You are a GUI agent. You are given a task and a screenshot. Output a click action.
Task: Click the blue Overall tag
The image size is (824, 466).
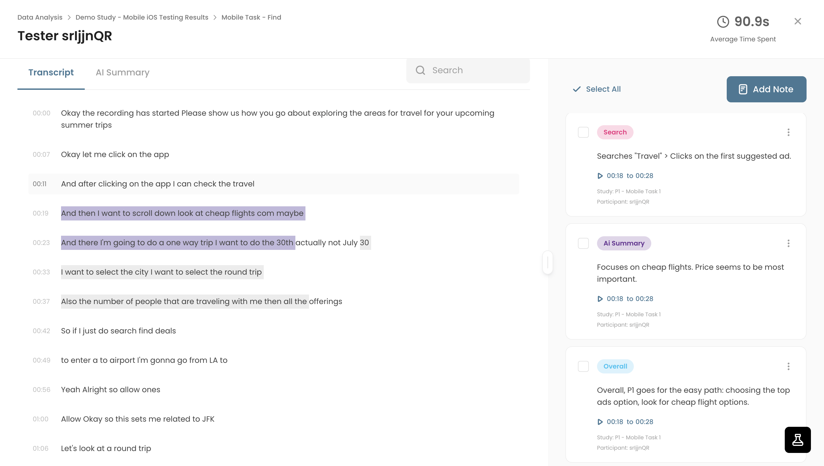[615, 366]
